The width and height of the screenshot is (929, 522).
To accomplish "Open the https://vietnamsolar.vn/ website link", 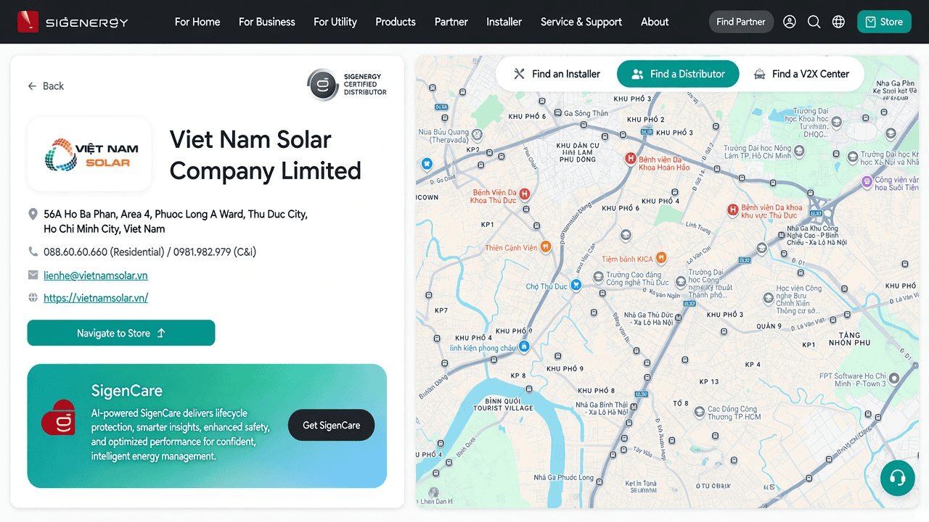I will tap(96, 298).
